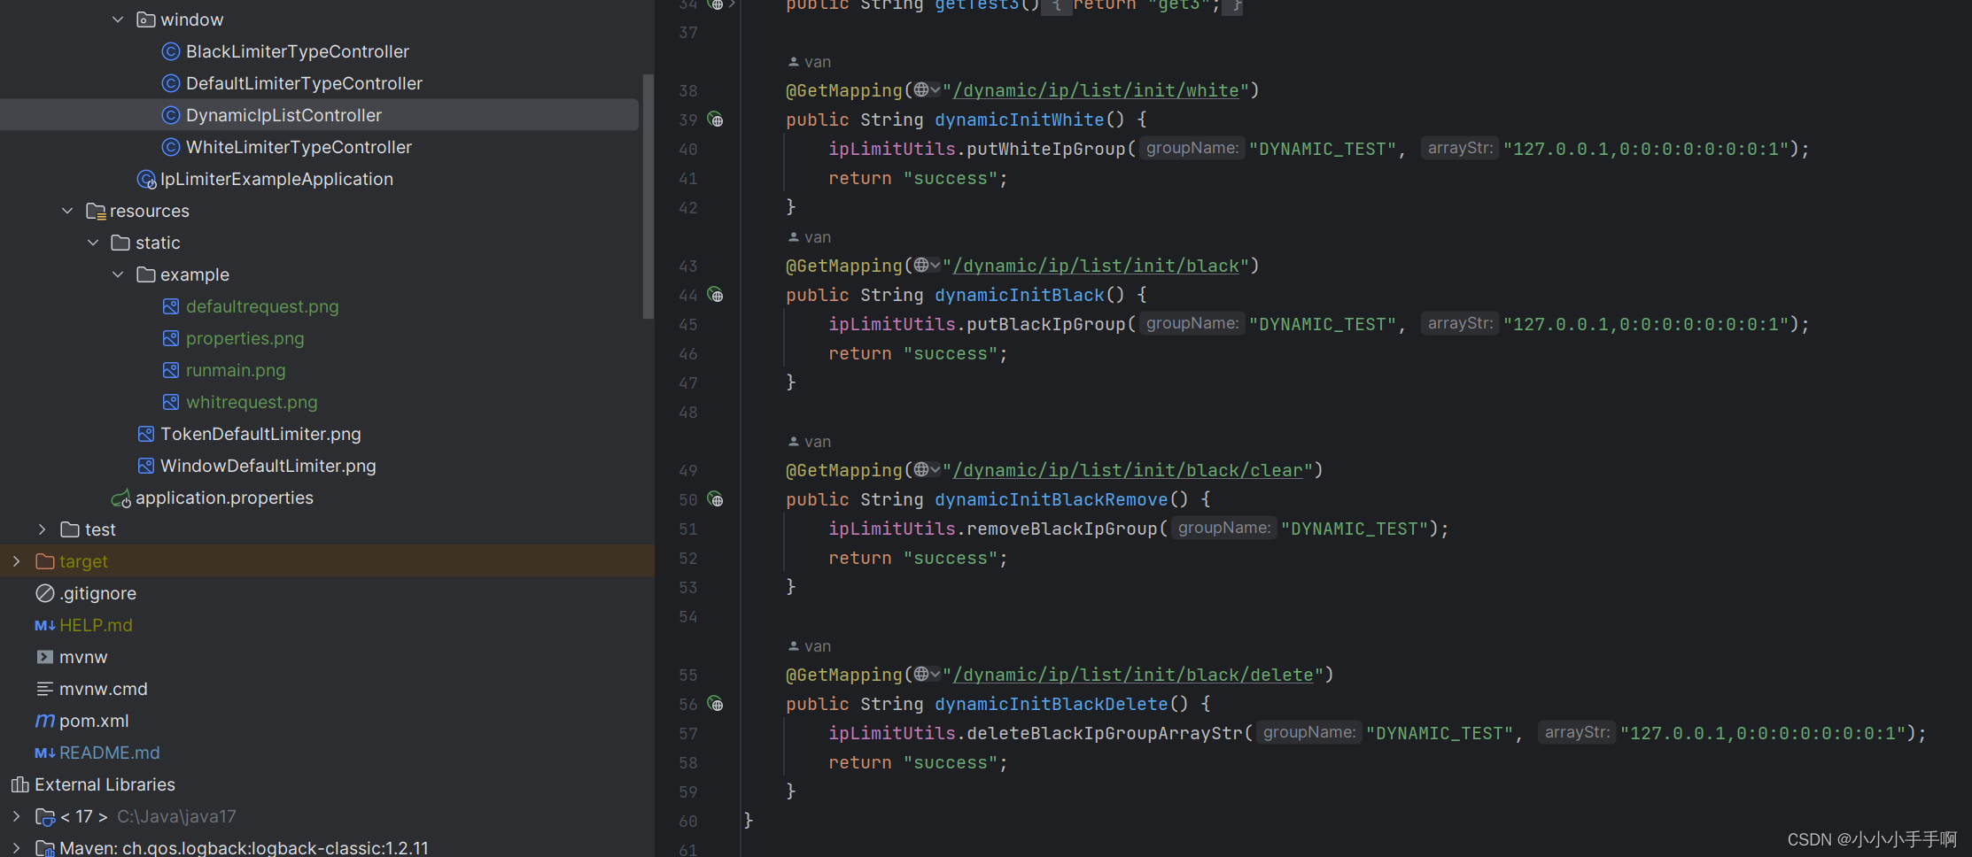
Task: Open the /dynamic/ip/list/init/black URL link
Action: point(1096,266)
